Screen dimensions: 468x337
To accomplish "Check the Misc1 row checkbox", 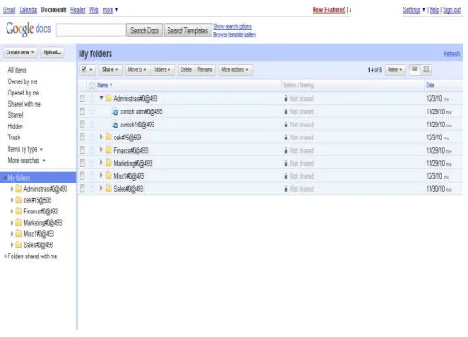I will [82, 176].
